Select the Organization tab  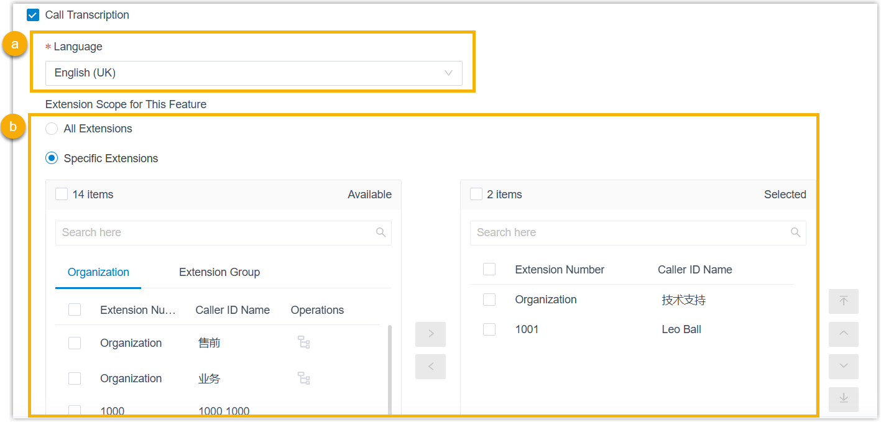(x=98, y=272)
